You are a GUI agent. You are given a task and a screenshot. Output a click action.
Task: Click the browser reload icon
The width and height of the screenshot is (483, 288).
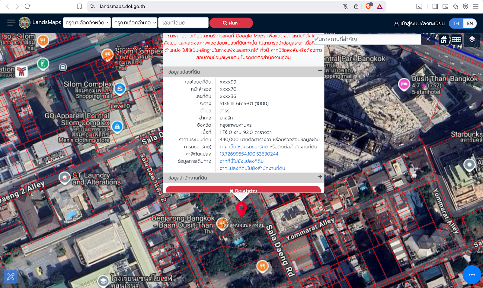(27, 6)
